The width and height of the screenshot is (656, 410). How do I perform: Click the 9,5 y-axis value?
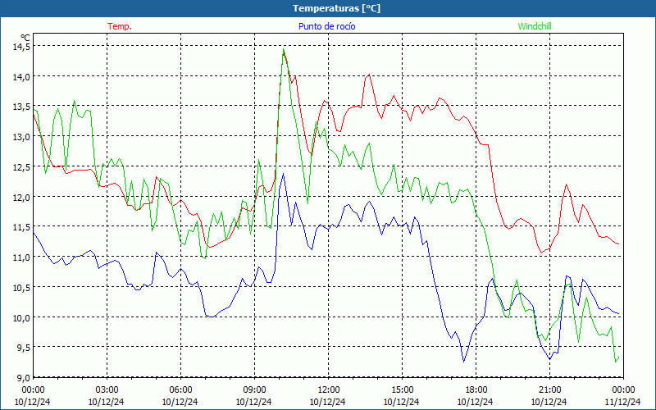23,348
